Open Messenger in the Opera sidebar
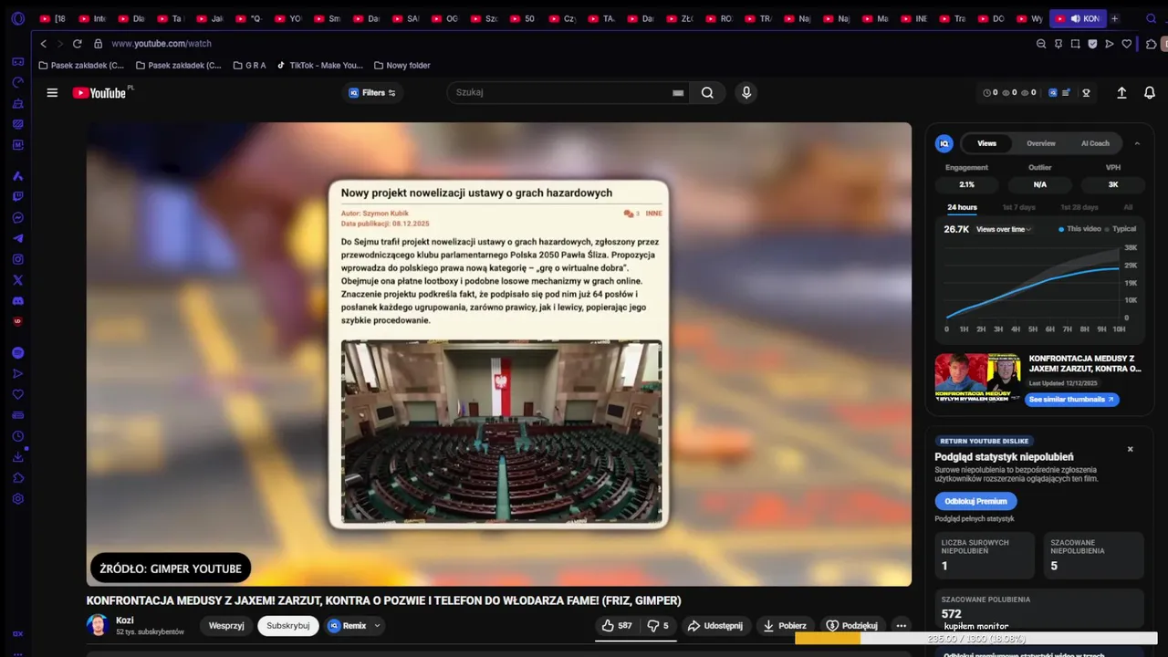1168x657 pixels. (x=17, y=217)
